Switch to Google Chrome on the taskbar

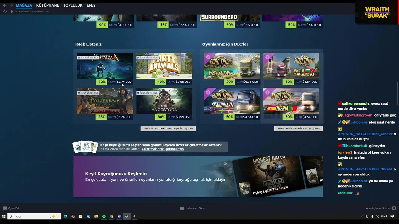(x=112, y=216)
